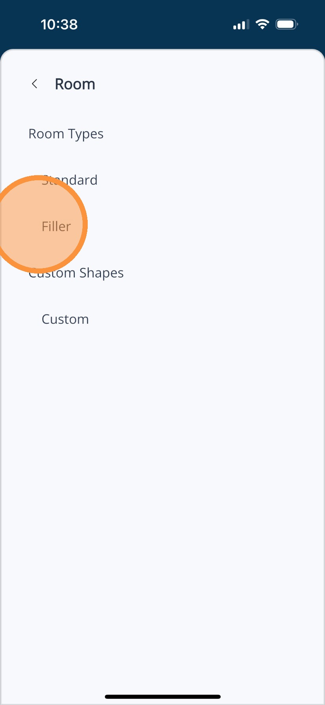
Task: Select the Custom shape option
Action: (65, 319)
